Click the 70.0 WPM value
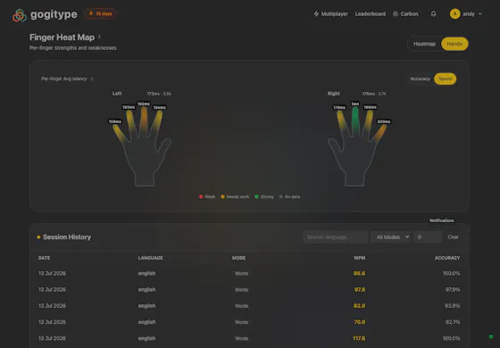500x348 pixels. [360, 322]
